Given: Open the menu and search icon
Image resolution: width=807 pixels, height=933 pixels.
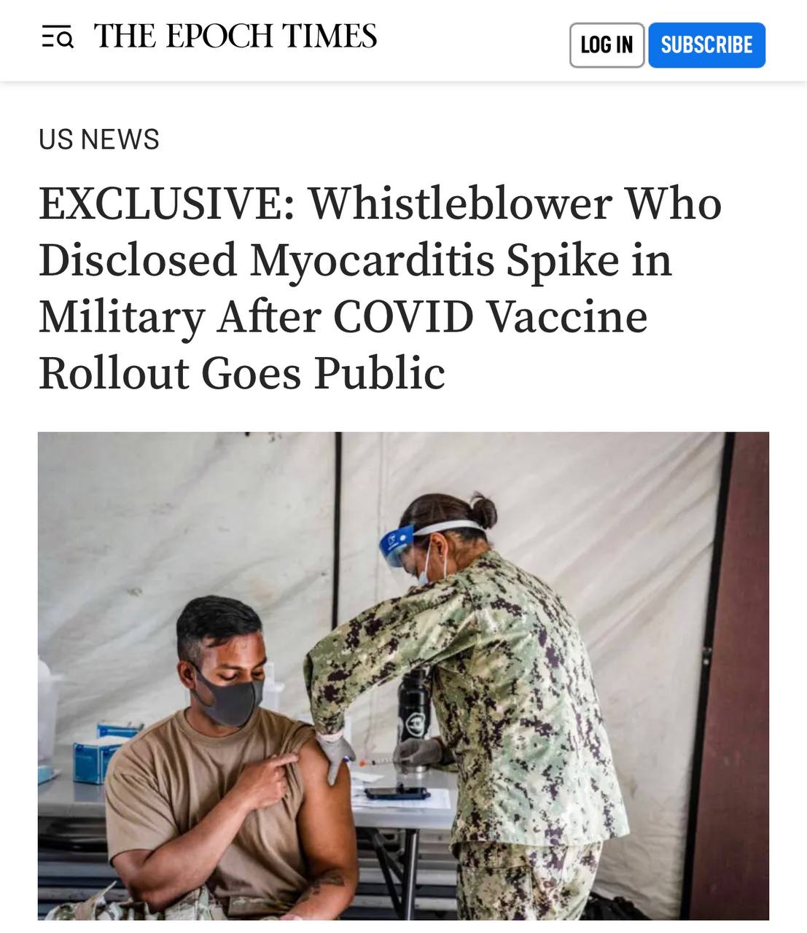Looking at the screenshot, I should (x=58, y=36).
